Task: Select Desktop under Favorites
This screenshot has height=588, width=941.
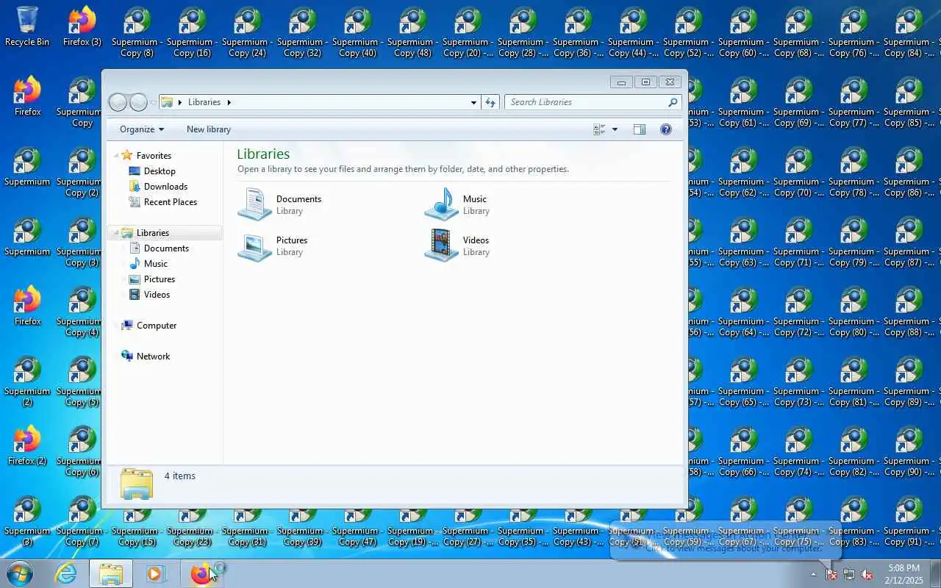Action: tap(160, 171)
